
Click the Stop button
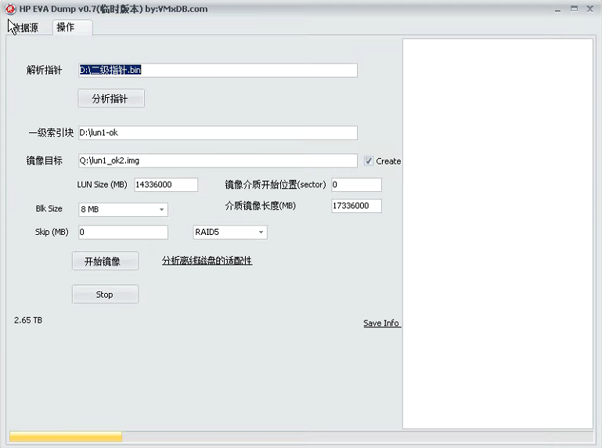tap(105, 294)
